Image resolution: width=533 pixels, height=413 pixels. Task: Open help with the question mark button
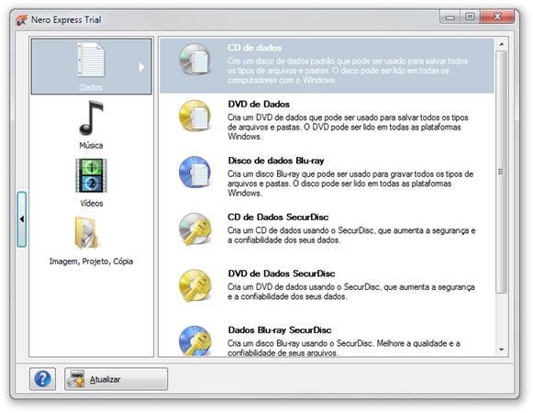click(x=42, y=379)
